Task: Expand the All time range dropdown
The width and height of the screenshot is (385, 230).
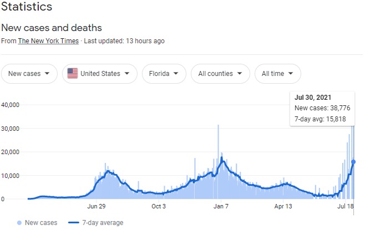Action: (277, 74)
